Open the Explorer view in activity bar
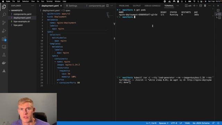The height and width of the screenshot is (125, 222). pyautogui.click(x=4, y=7)
